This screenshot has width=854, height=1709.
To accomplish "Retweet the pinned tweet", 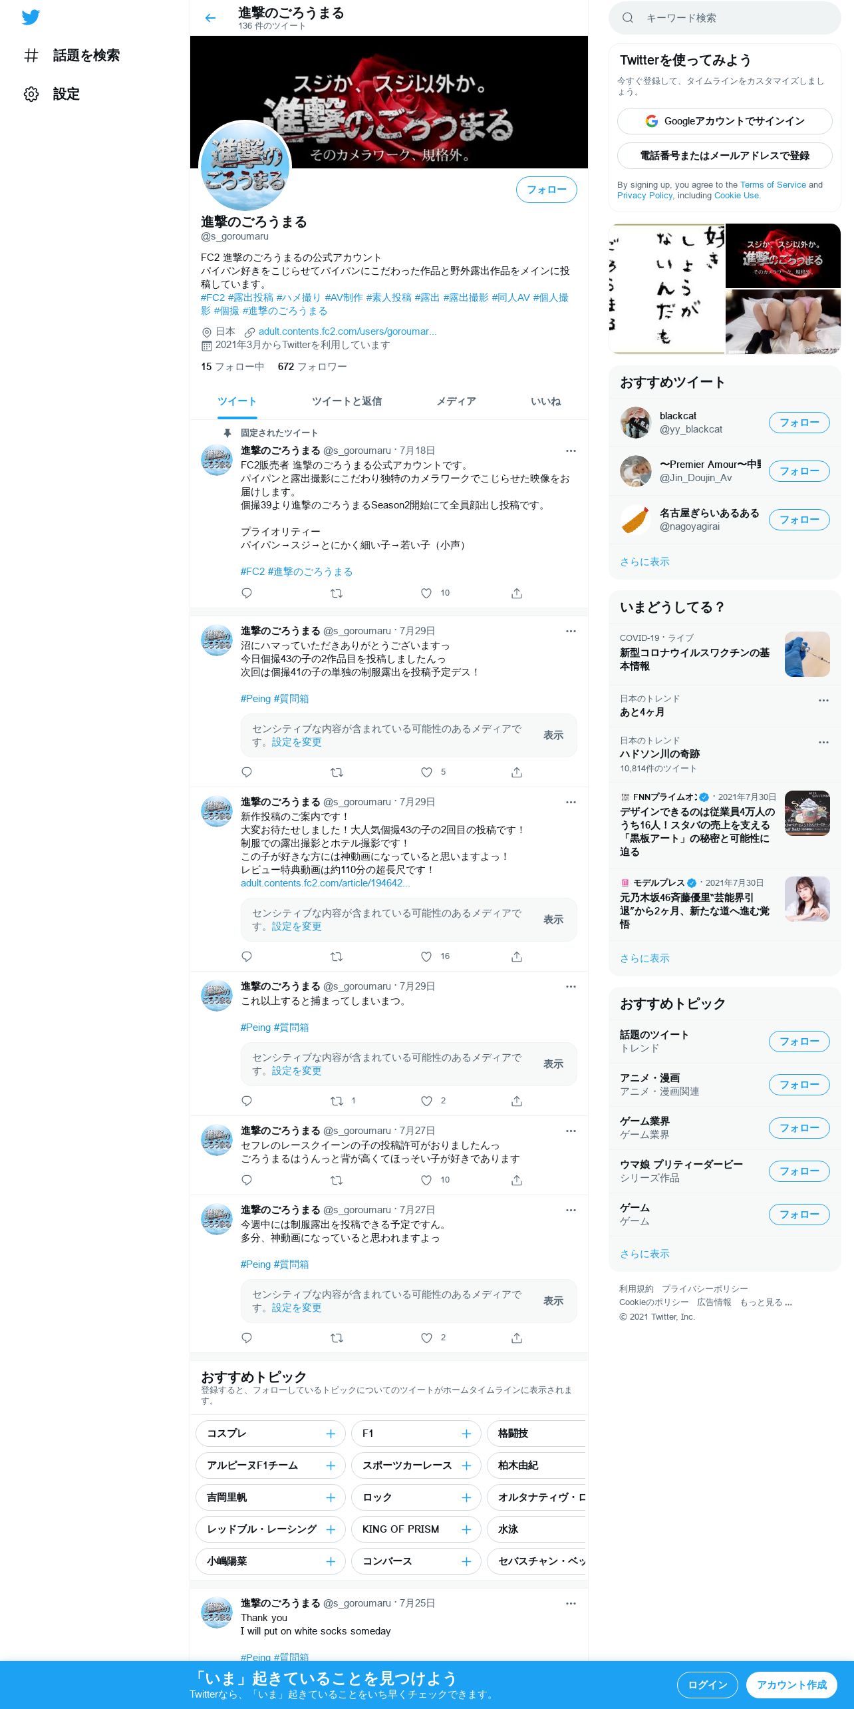I will coord(337,593).
